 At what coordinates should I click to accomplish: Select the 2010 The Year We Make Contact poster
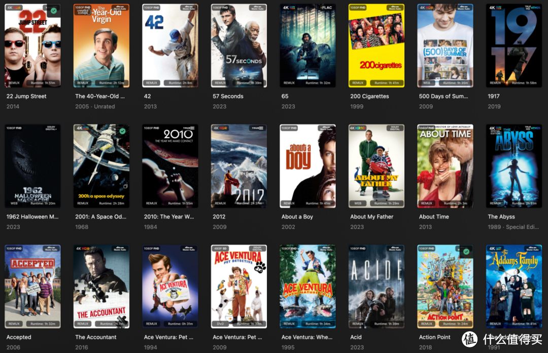click(x=170, y=166)
